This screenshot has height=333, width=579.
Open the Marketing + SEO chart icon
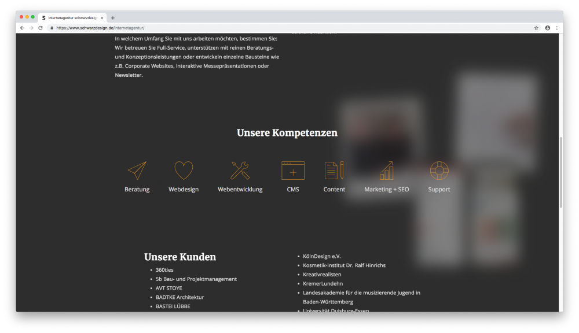pos(386,170)
